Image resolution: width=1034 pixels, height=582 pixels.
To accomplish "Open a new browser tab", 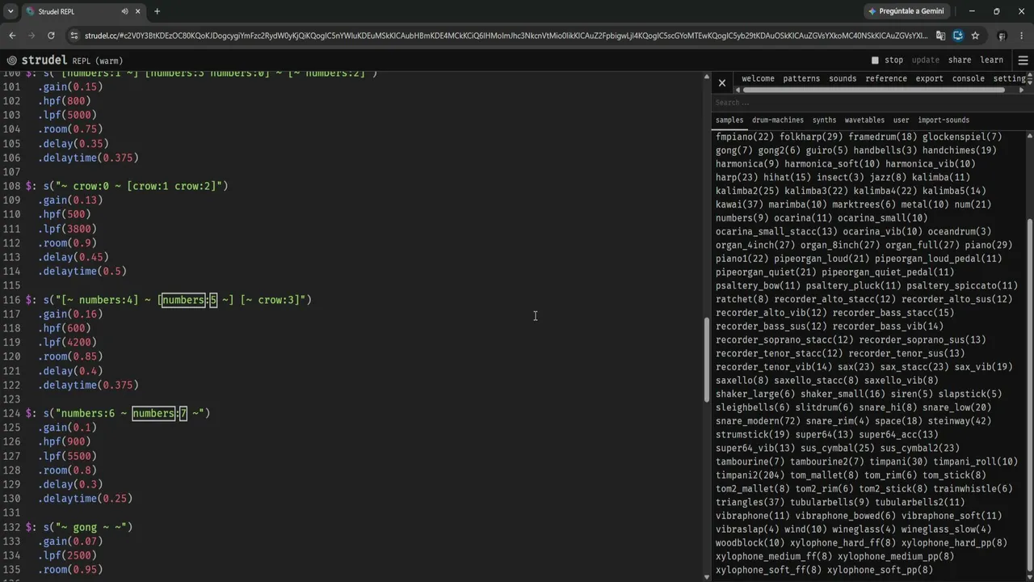I will click(x=157, y=11).
